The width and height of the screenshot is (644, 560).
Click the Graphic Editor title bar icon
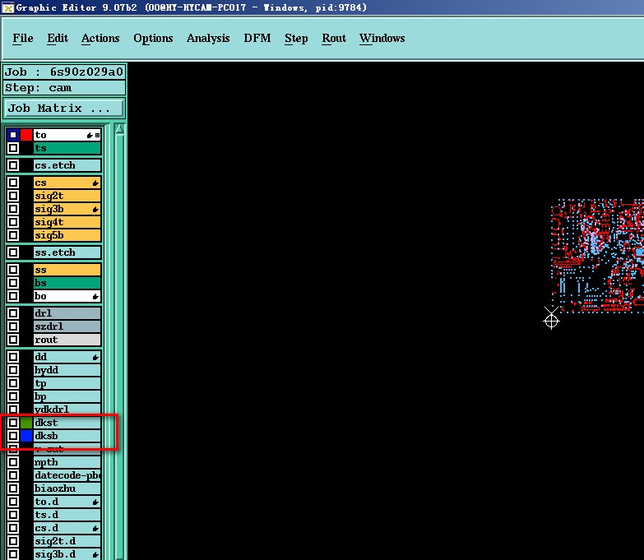click(x=7, y=7)
